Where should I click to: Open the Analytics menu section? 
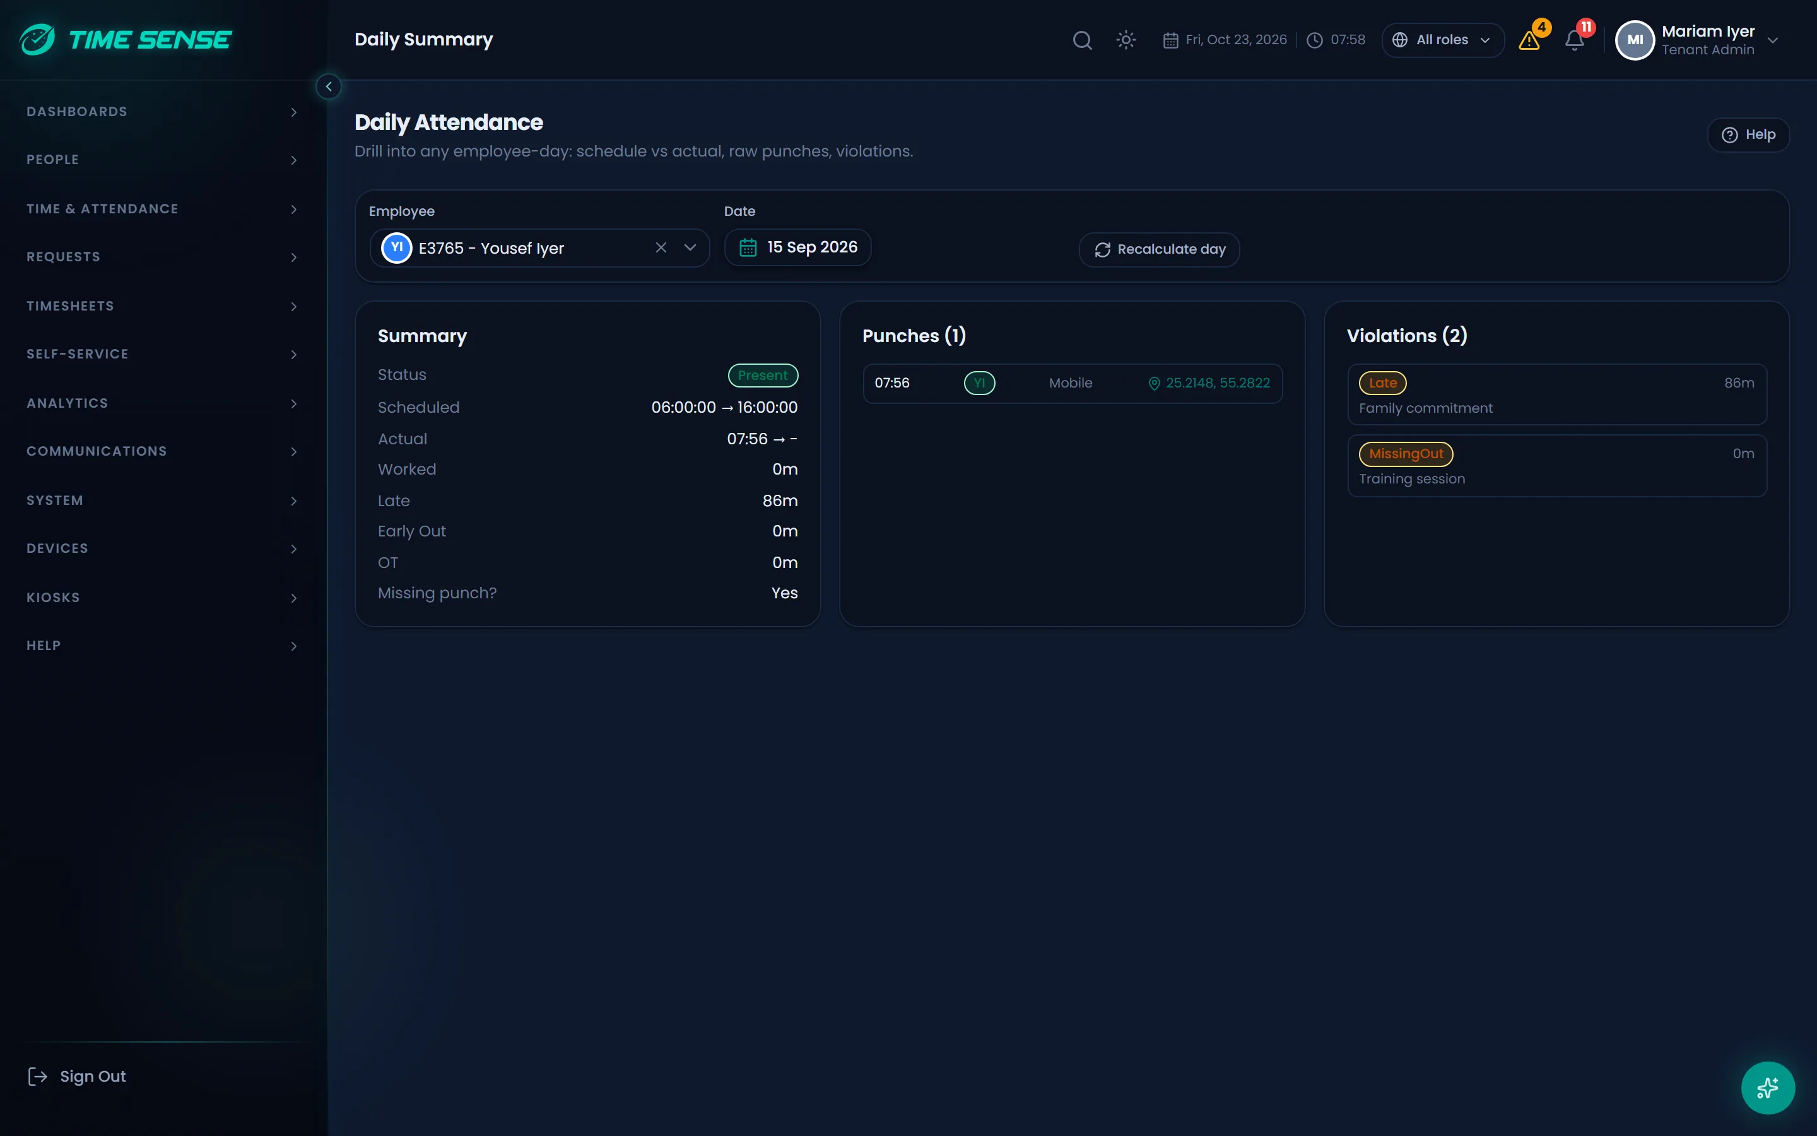(163, 403)
